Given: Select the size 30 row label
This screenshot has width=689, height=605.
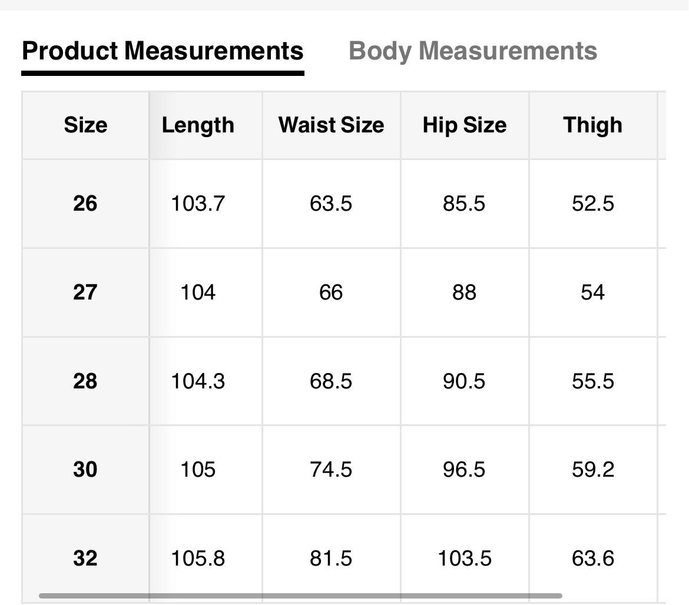Looking at the screenshot, I should click(x=85, y=470).
